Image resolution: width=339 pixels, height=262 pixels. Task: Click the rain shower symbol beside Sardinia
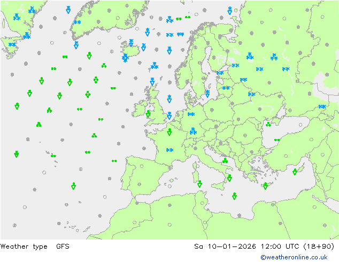199,184
